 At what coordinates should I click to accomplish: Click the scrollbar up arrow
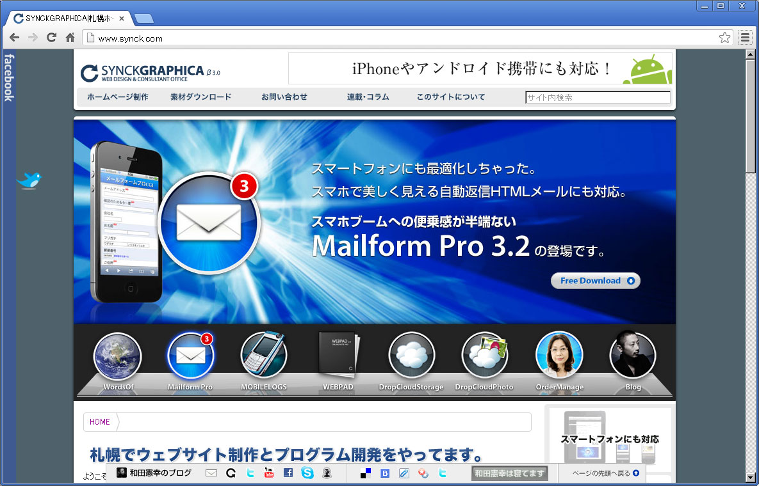750,54
